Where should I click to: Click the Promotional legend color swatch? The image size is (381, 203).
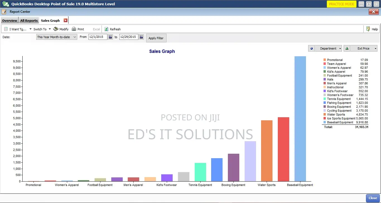(325, 60)
